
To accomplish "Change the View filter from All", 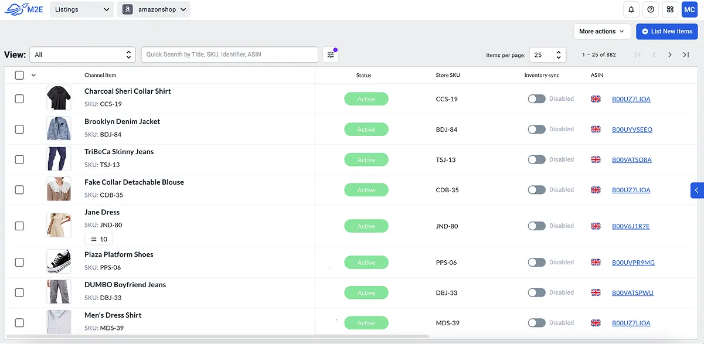I will [82, 54].
